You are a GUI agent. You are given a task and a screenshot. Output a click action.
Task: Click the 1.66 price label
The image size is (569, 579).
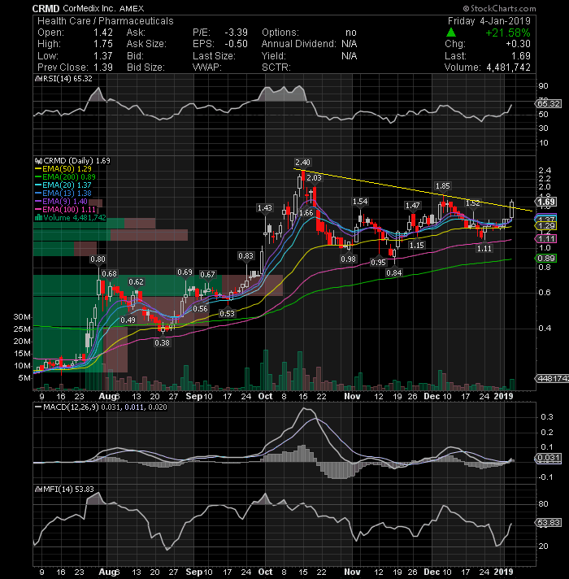[x=306, y=213]
